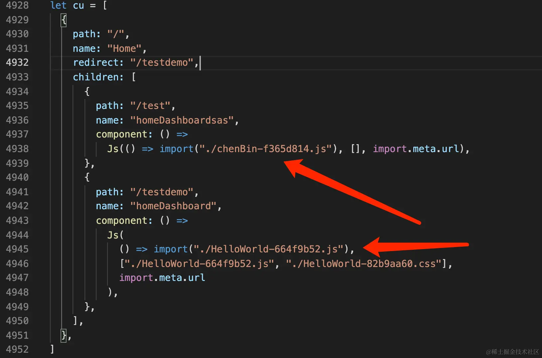Click the "path" key on line 4935

point(107,106)
